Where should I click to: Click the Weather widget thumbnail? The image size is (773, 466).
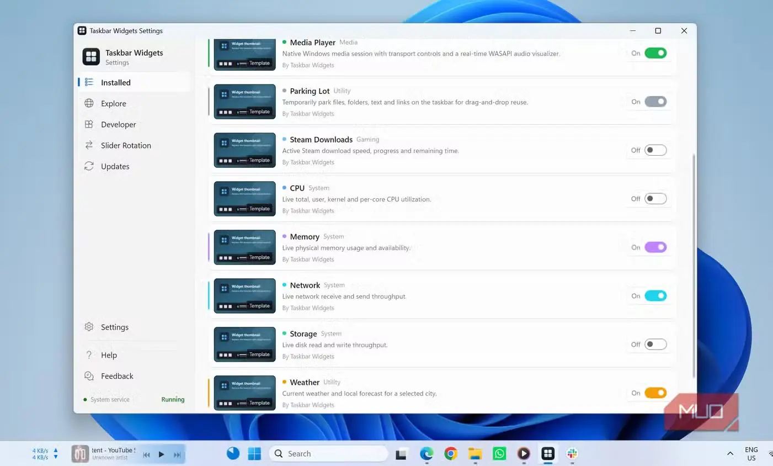(x=244, y=393)
